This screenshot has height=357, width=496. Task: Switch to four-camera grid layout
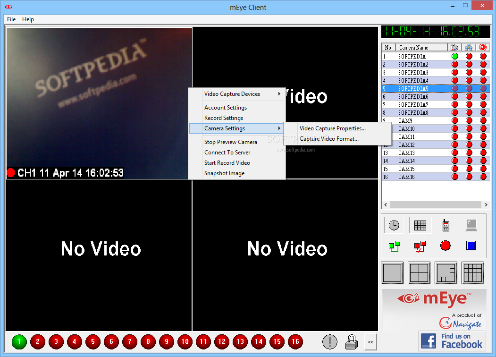pyautogui.click(x=419, y=273)
